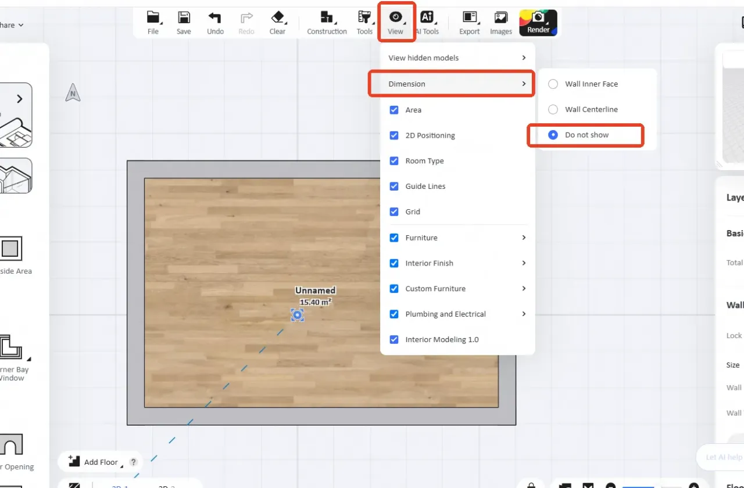Select the Unnamed room label on floor
This screenshot has height=488, width=744.
(315, 290)
